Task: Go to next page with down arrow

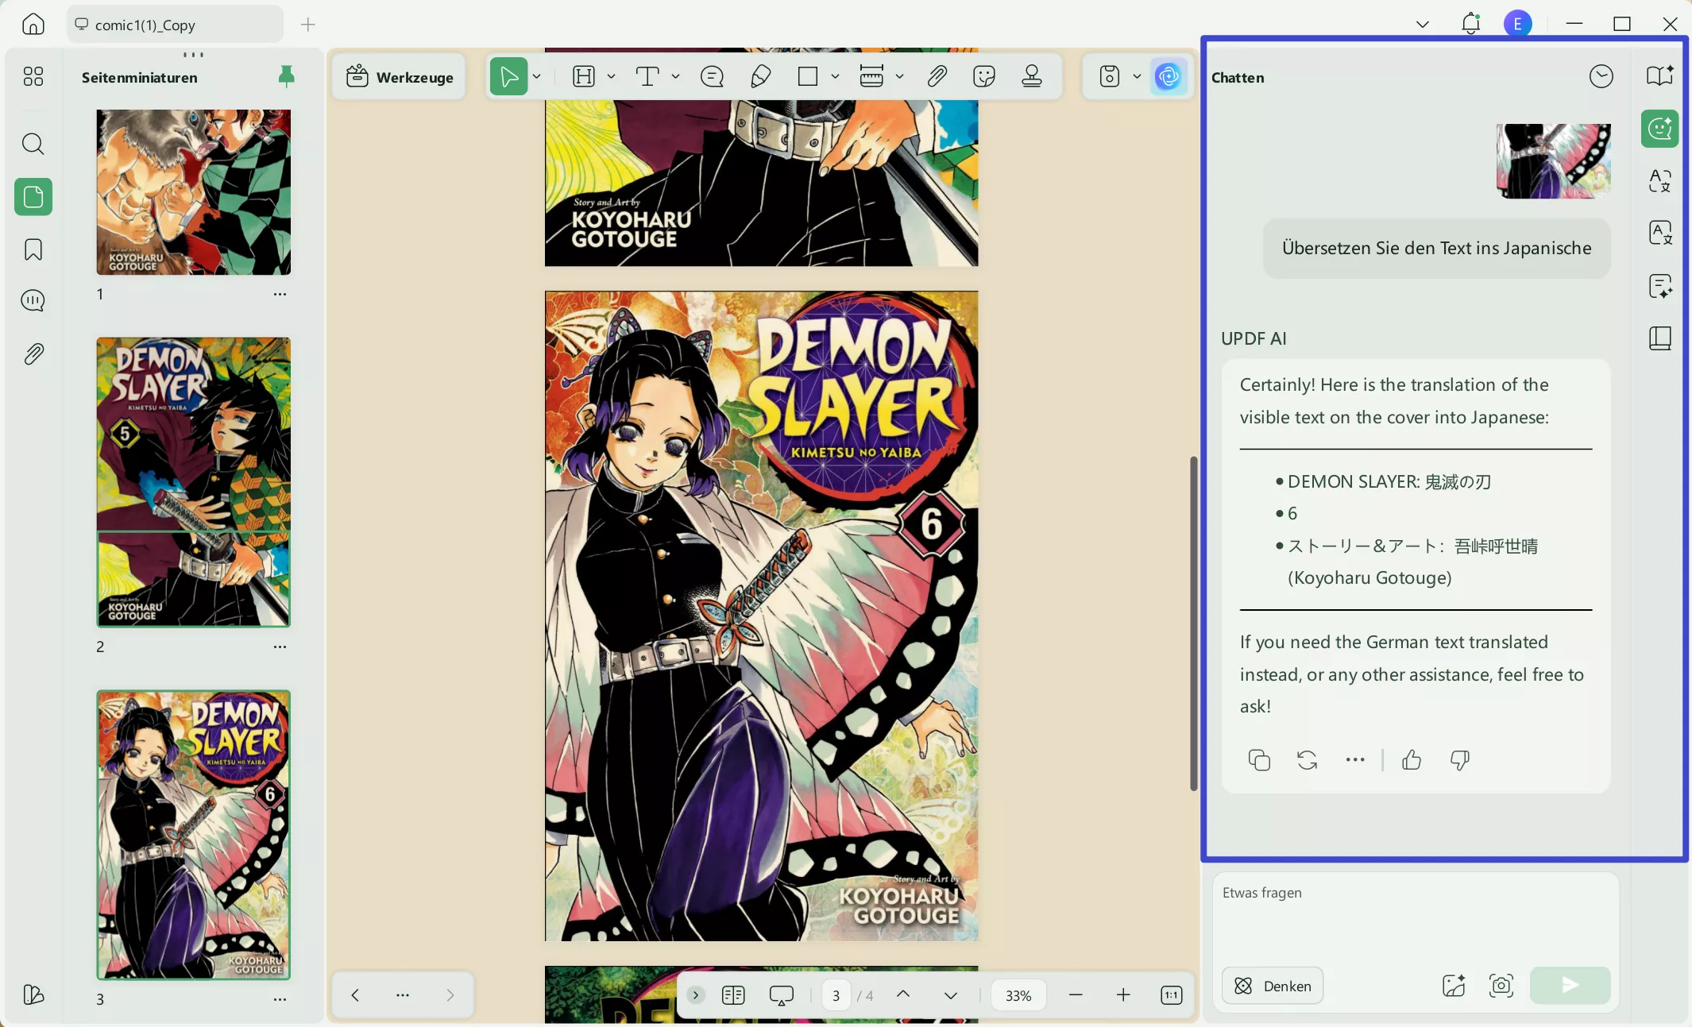Action: coord(951,995)
